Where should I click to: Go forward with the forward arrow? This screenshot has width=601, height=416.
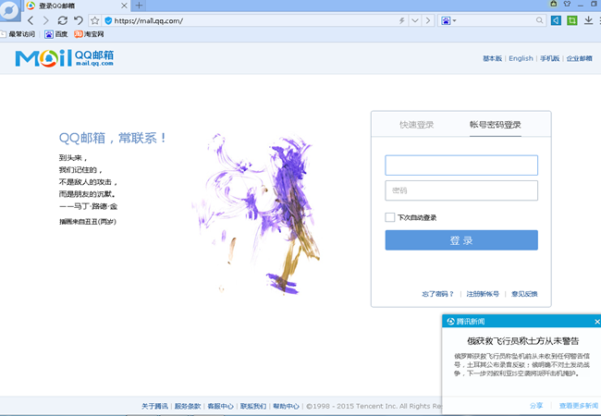[46, 20]
